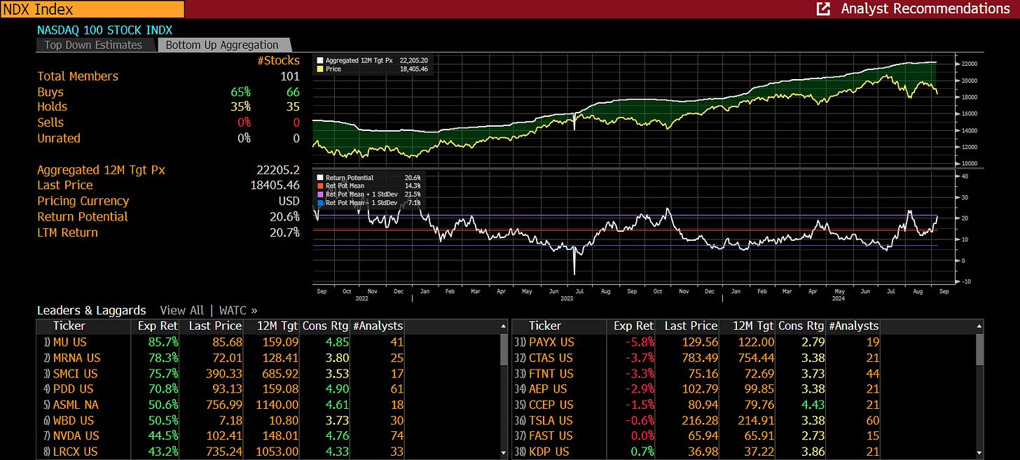The width and height of the screenshot is (1020, 460).
Task: Click the Leaders & Laggards heading
Action: [x=92, y=310]
